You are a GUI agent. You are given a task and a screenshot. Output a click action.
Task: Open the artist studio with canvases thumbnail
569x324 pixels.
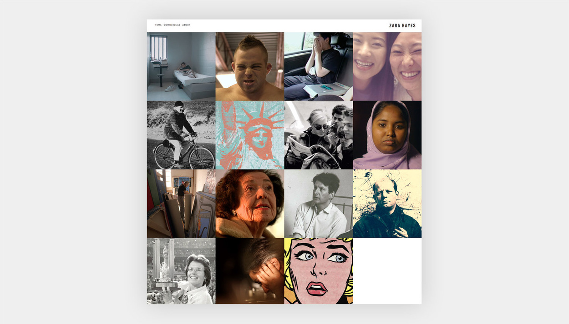click(x=181, y=204)
